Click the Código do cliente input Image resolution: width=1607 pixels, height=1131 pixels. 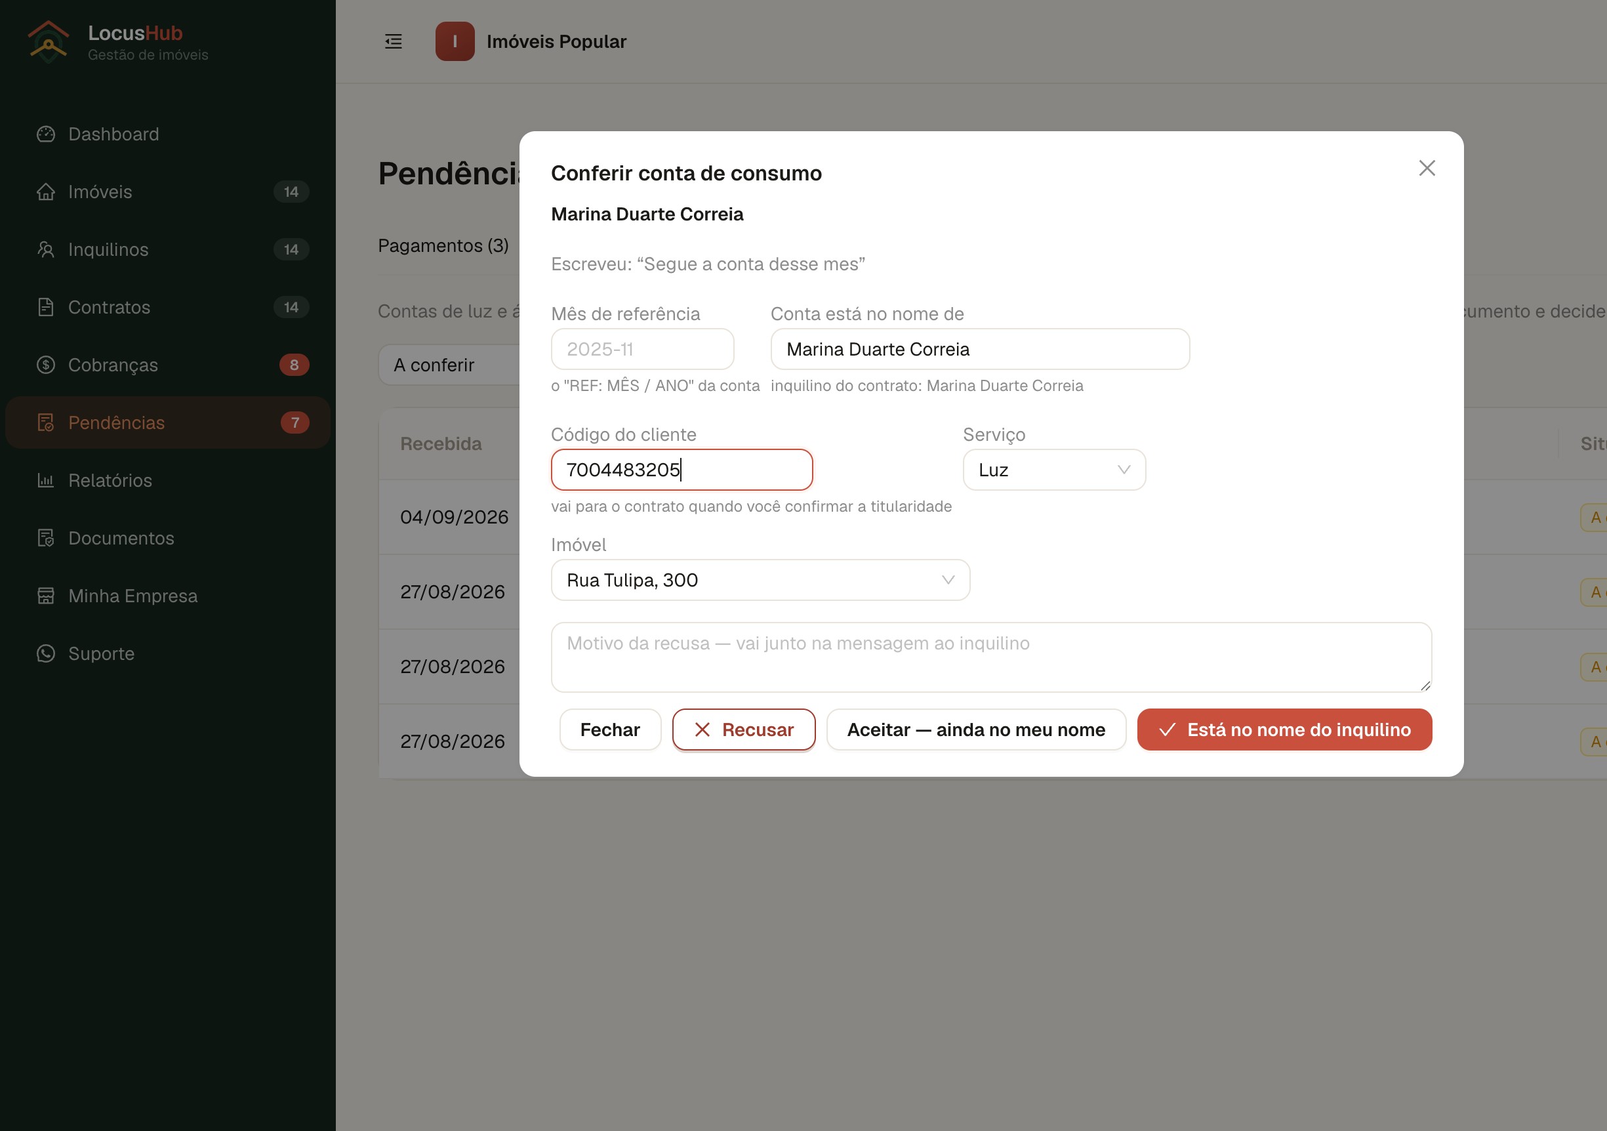[x=681, y=470]
